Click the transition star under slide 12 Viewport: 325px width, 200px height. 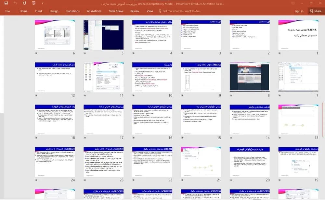coord(36,95)
